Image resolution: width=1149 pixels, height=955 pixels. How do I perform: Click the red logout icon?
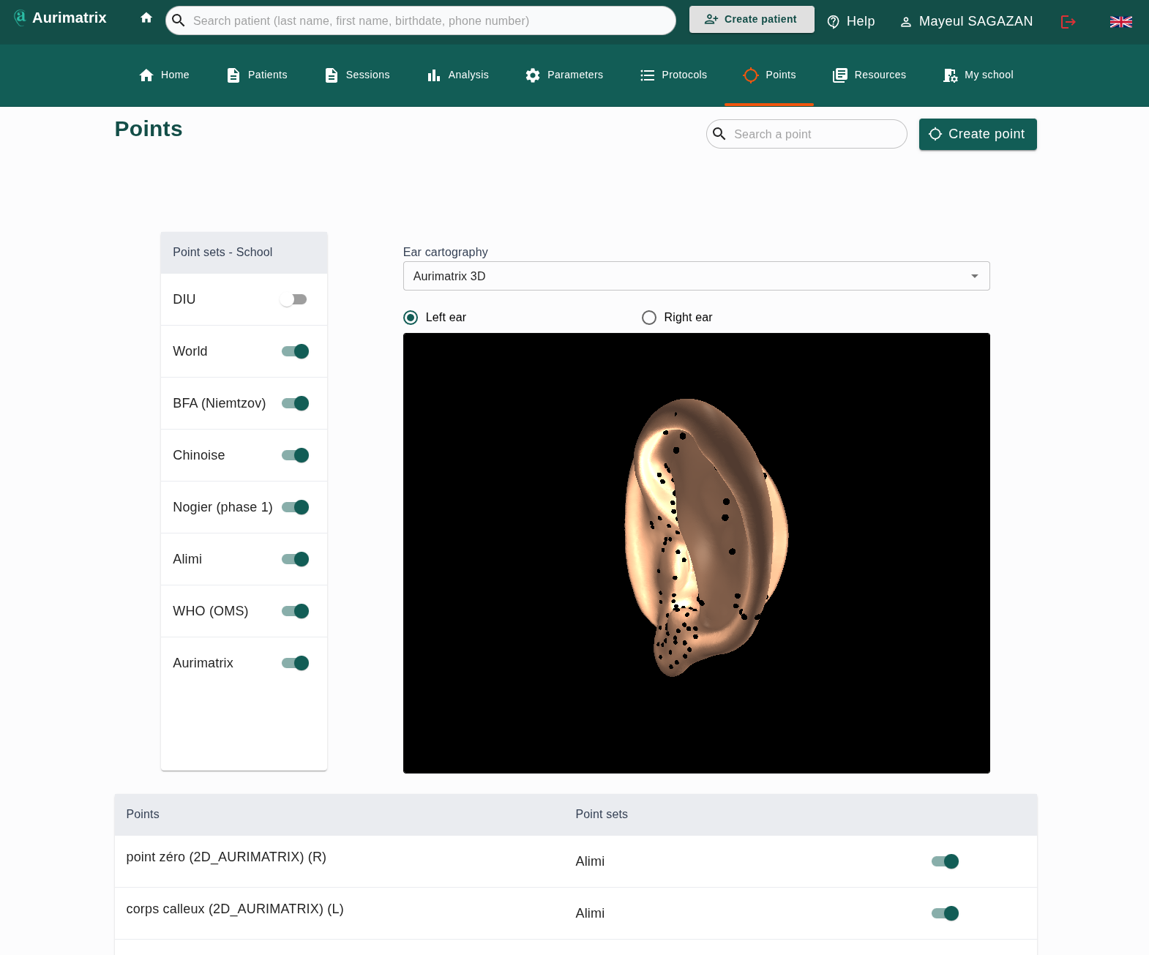(1068, 22)
